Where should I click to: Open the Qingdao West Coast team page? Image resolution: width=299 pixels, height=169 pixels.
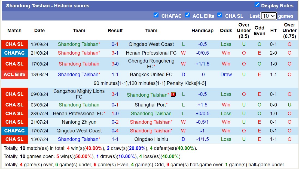tap(151, 44)
